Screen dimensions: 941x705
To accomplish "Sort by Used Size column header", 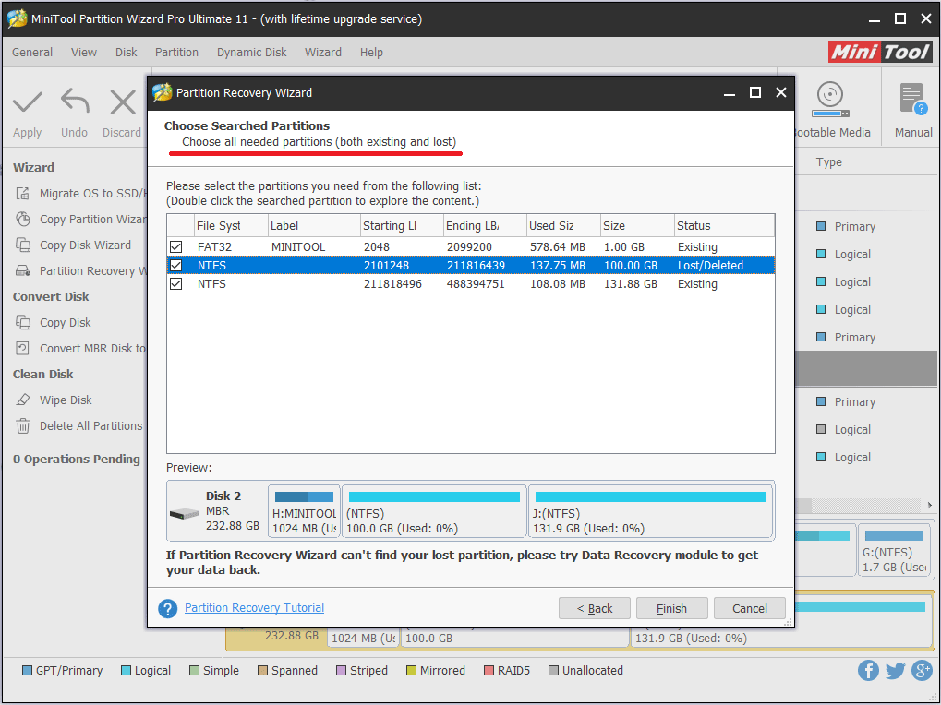I will [x=563, y=225].
